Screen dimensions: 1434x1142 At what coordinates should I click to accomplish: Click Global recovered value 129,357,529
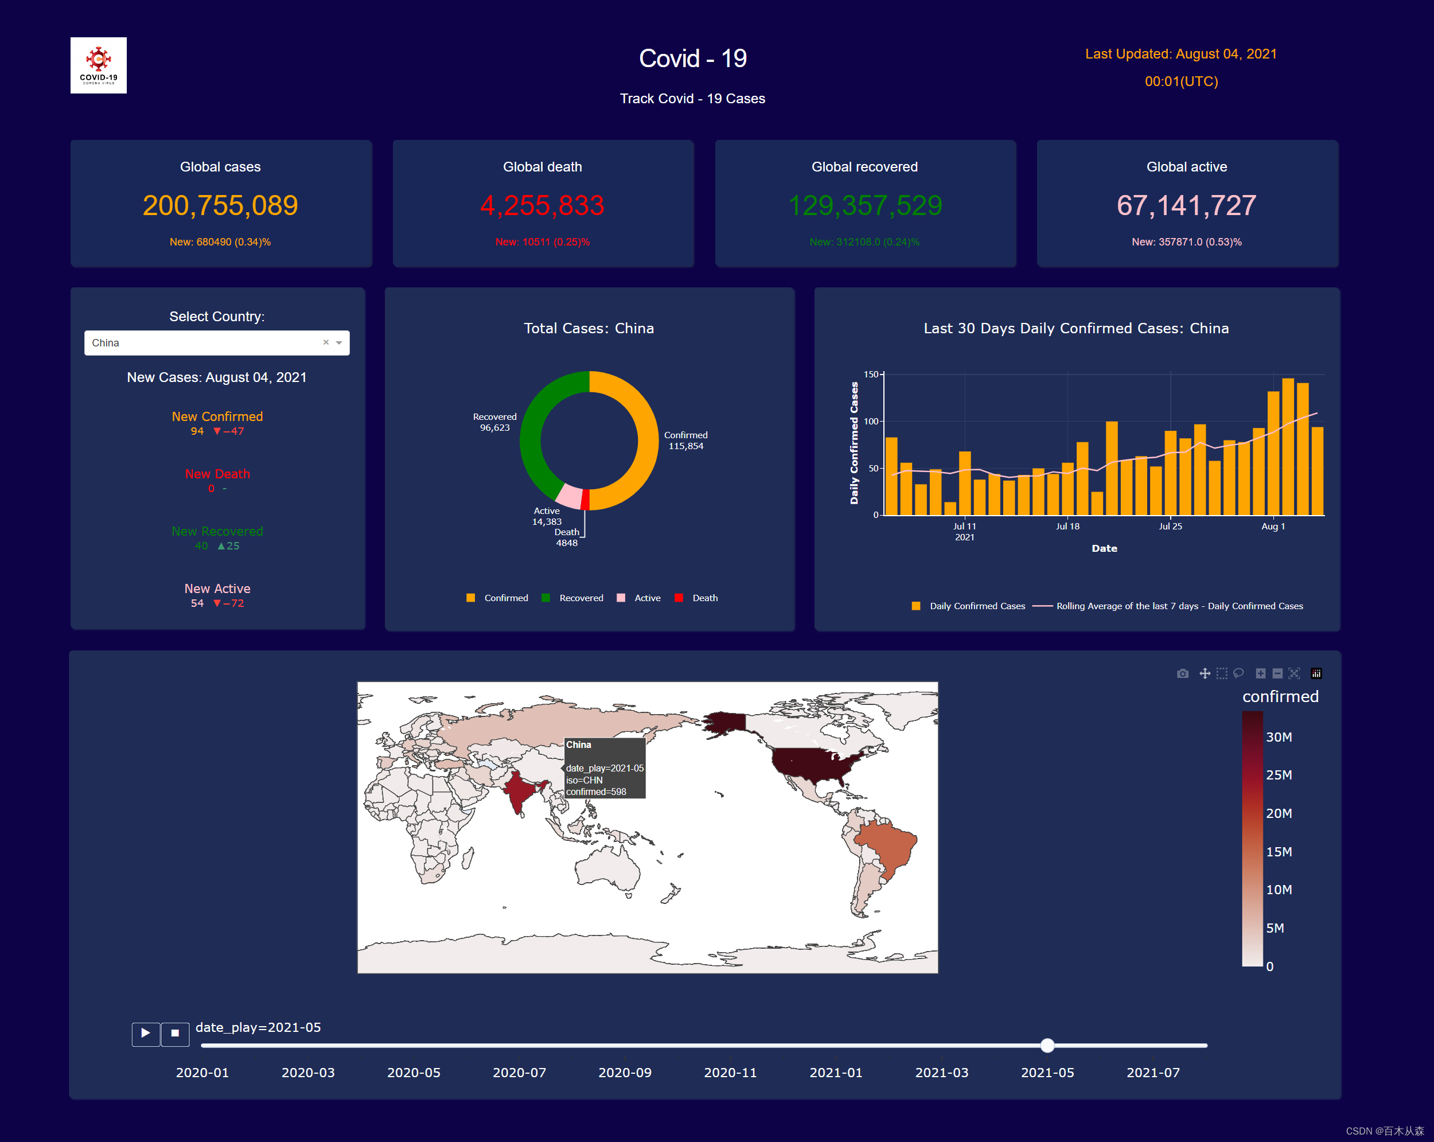click(x=864, y=205)
